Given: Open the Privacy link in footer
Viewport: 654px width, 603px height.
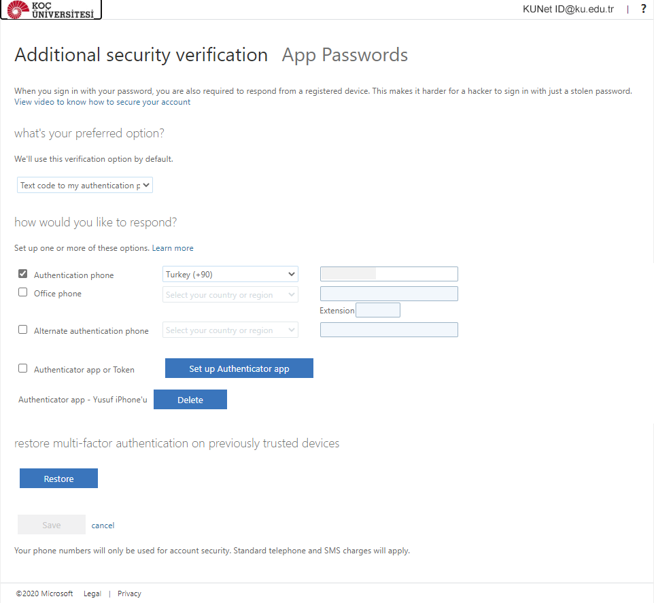Looking at the screenshot, I should pos(129,593).
